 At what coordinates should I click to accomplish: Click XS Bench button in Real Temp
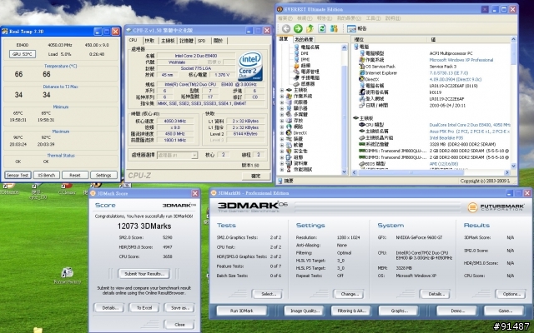tap(47, 176)
